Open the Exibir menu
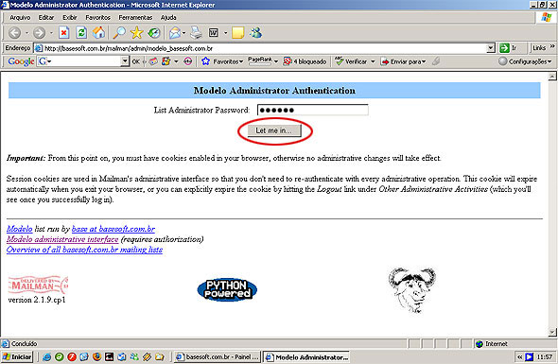The image size is (558, 364). click(69, 17)
